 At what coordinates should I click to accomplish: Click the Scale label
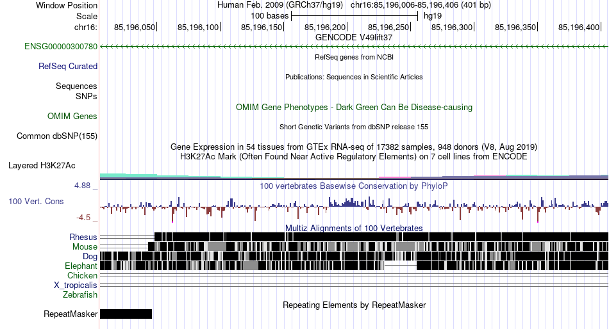click(87, 16)
